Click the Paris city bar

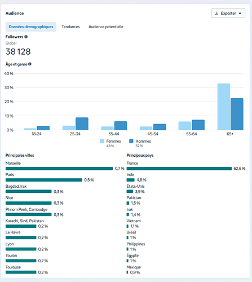pyautogui.click(x=44, y=180)
